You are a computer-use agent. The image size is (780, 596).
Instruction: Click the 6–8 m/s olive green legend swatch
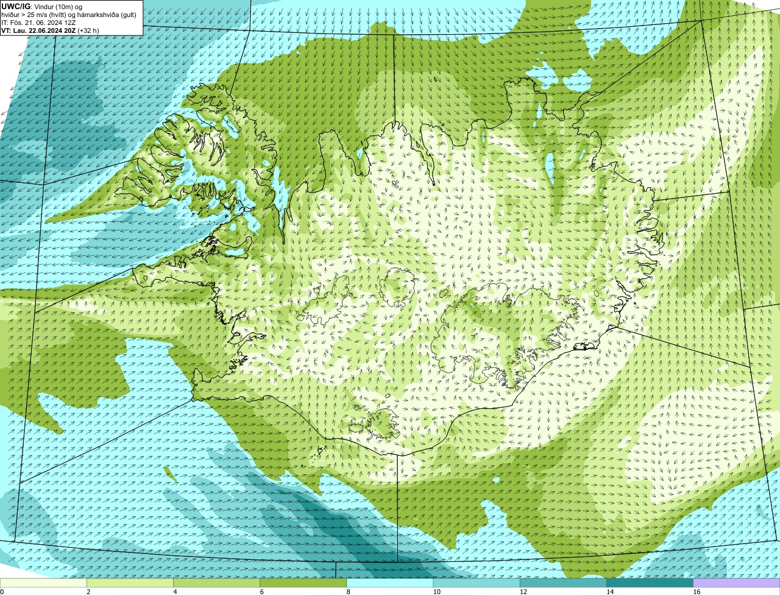(x=303, y=583)
